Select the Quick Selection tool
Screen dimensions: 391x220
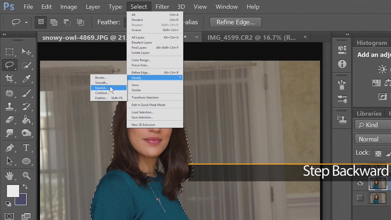26,65
